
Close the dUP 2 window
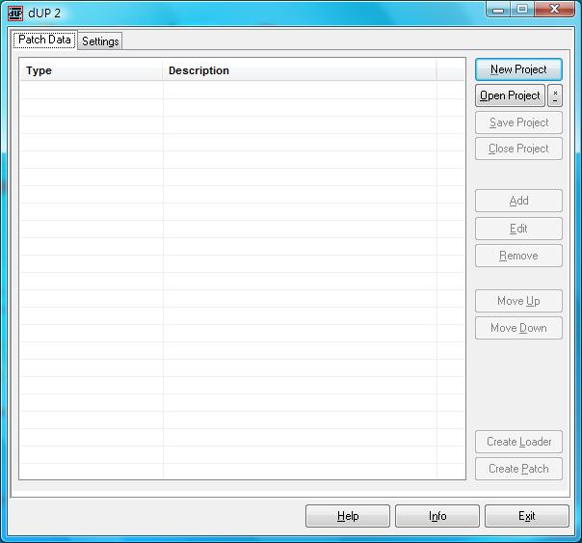pos(554,9)
